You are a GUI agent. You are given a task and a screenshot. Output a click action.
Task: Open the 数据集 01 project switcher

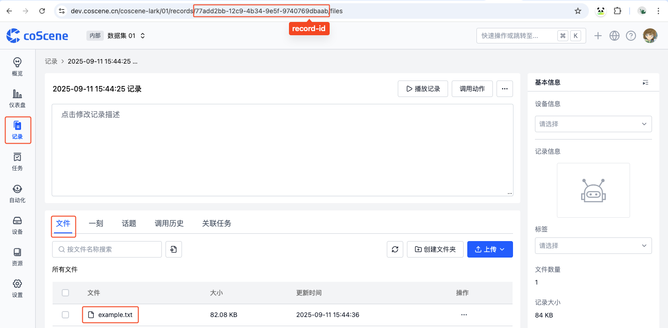click(x=126, y=36)
